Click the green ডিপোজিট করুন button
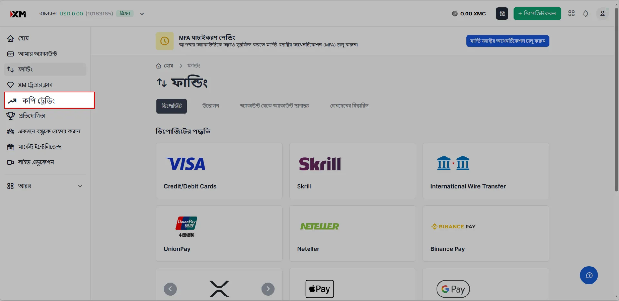This screenshot has height=301, width=619. [537, 14]
